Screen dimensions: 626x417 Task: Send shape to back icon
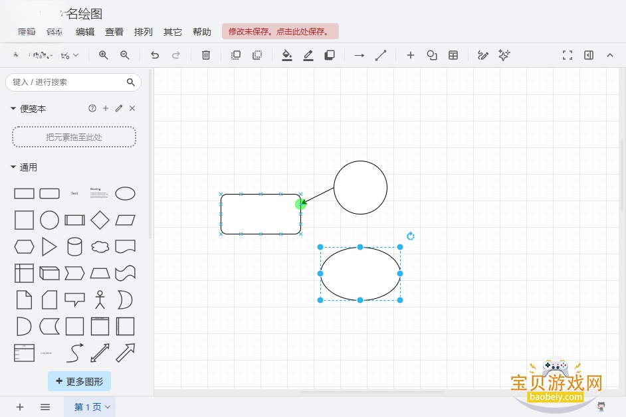[257, 55]
